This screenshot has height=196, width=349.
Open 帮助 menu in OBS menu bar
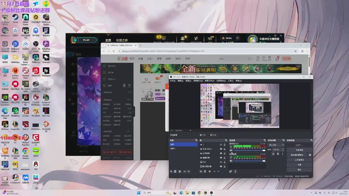pyautogui.click(x=238, y=81)
